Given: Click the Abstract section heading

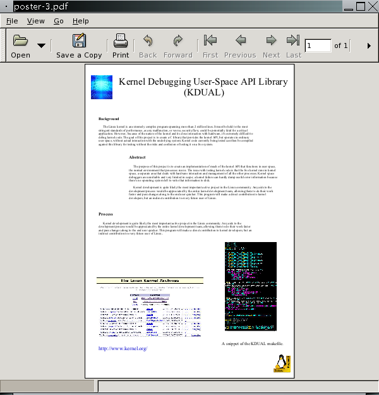Looking at the screenshot, I should click(x=137, y=157).
